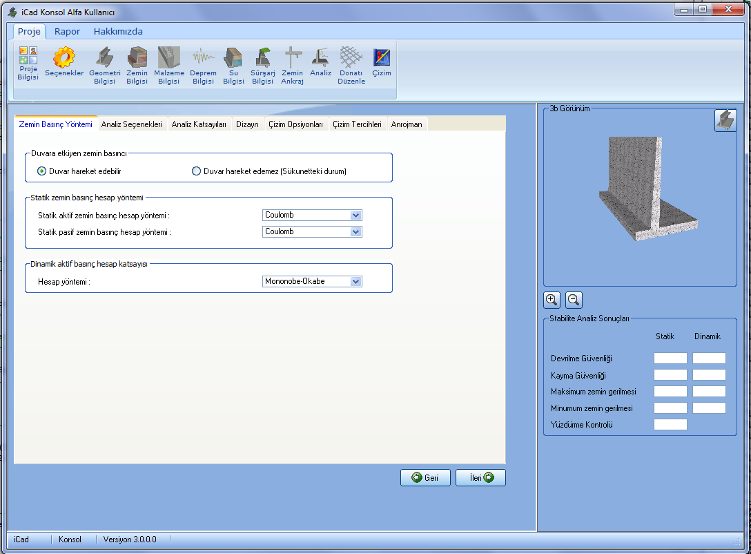
Task: Zoom in on the 3D view
Action: [552, 300]
